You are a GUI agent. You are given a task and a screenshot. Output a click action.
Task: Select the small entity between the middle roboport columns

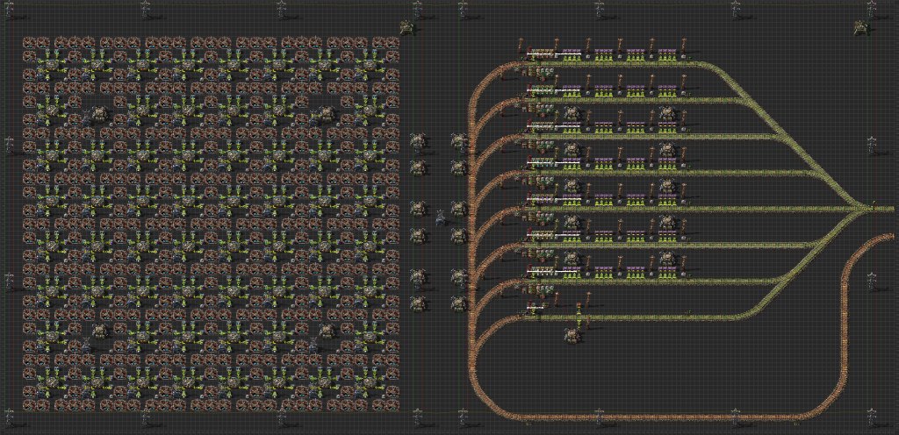(441, 218)
